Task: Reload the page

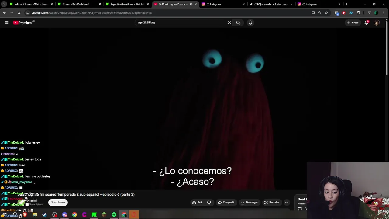Action: click(x=19, y=13)
